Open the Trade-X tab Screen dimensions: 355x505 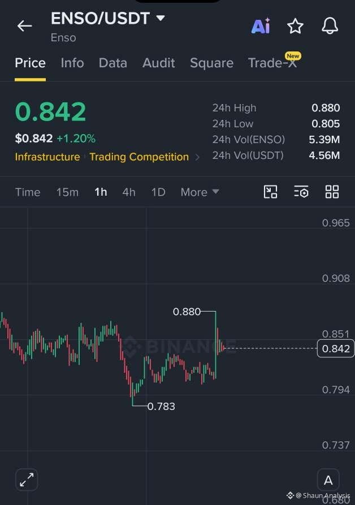[272, 63]
